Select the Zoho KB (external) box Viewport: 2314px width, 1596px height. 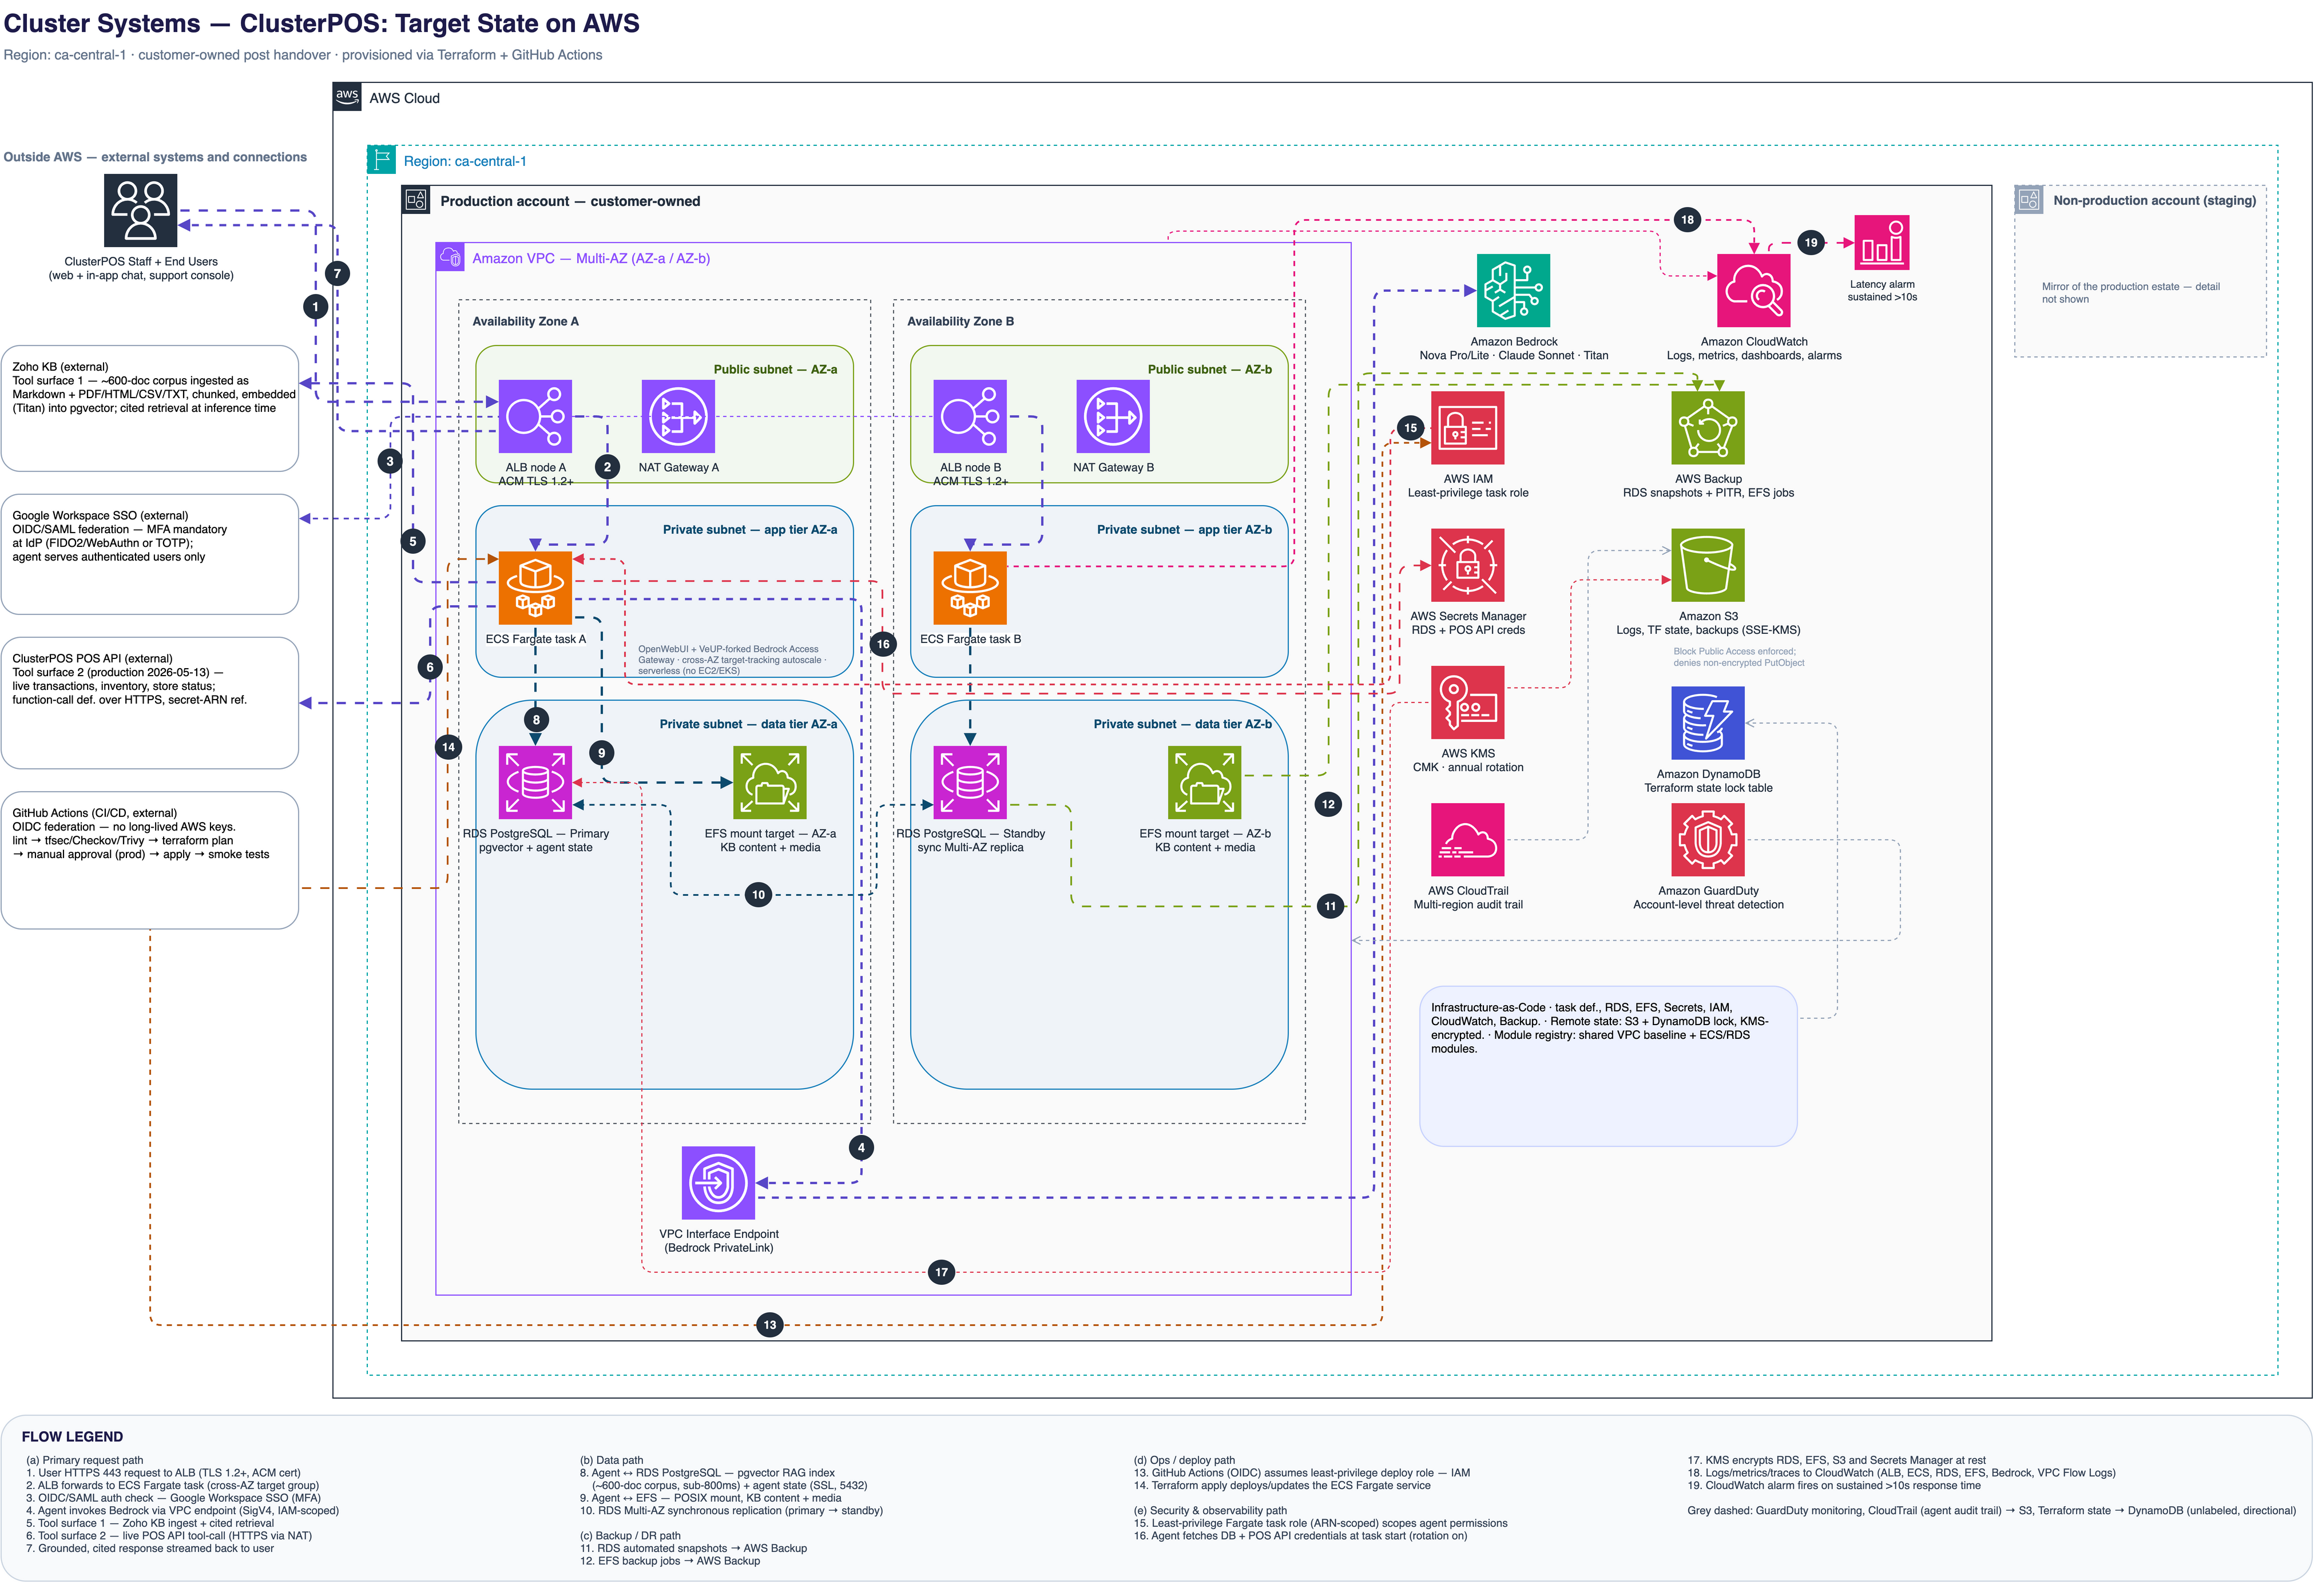click(x=150, y=409)
